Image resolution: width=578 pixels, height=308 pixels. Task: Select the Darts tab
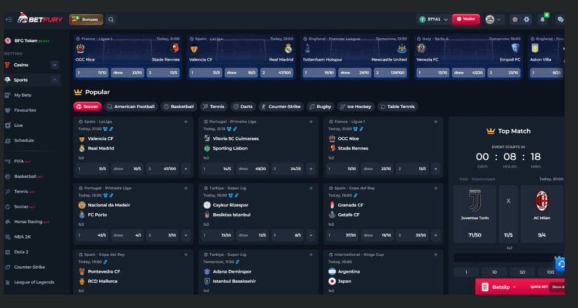pos(243,107)
